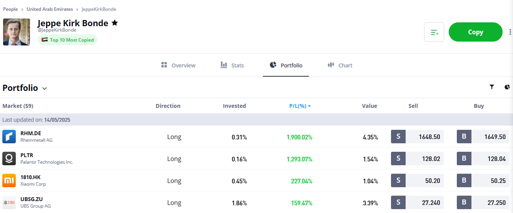Click the Stats bar chart icon

tap(224, 65)
